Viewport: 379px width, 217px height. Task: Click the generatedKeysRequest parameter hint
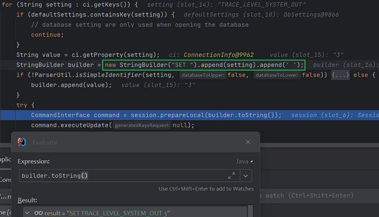coord(142,125)
